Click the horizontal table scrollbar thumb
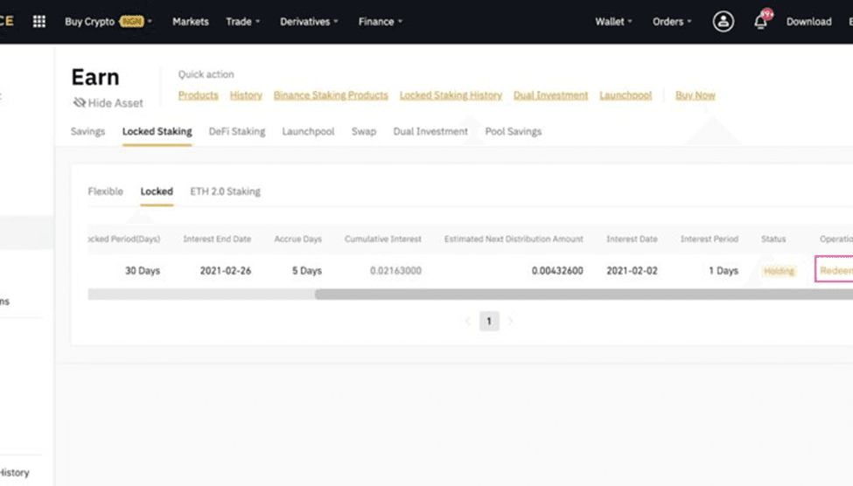Image resolution: width=853 pixels, height=486 pixels. pyautogui.click(x=584, y=294)
